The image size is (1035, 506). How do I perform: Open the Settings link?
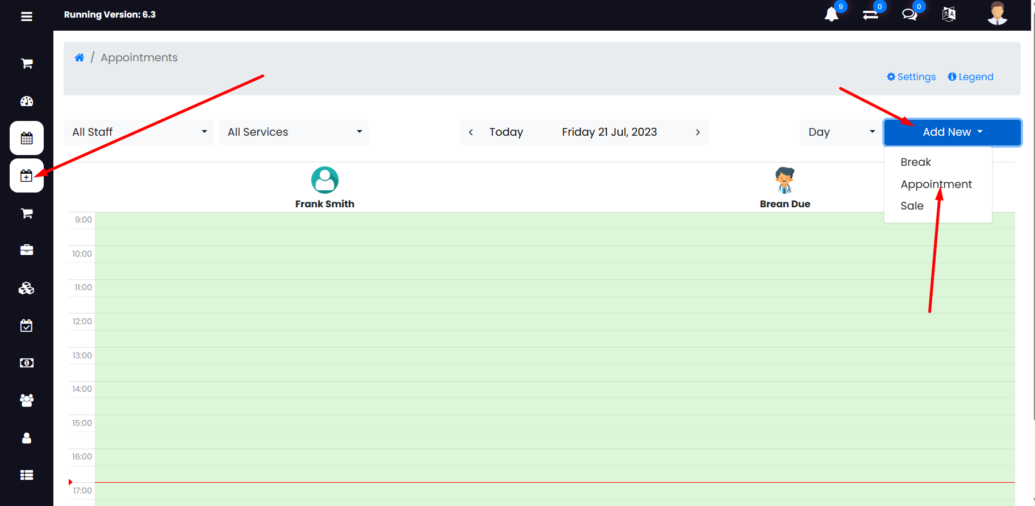(x=911, y=77)
